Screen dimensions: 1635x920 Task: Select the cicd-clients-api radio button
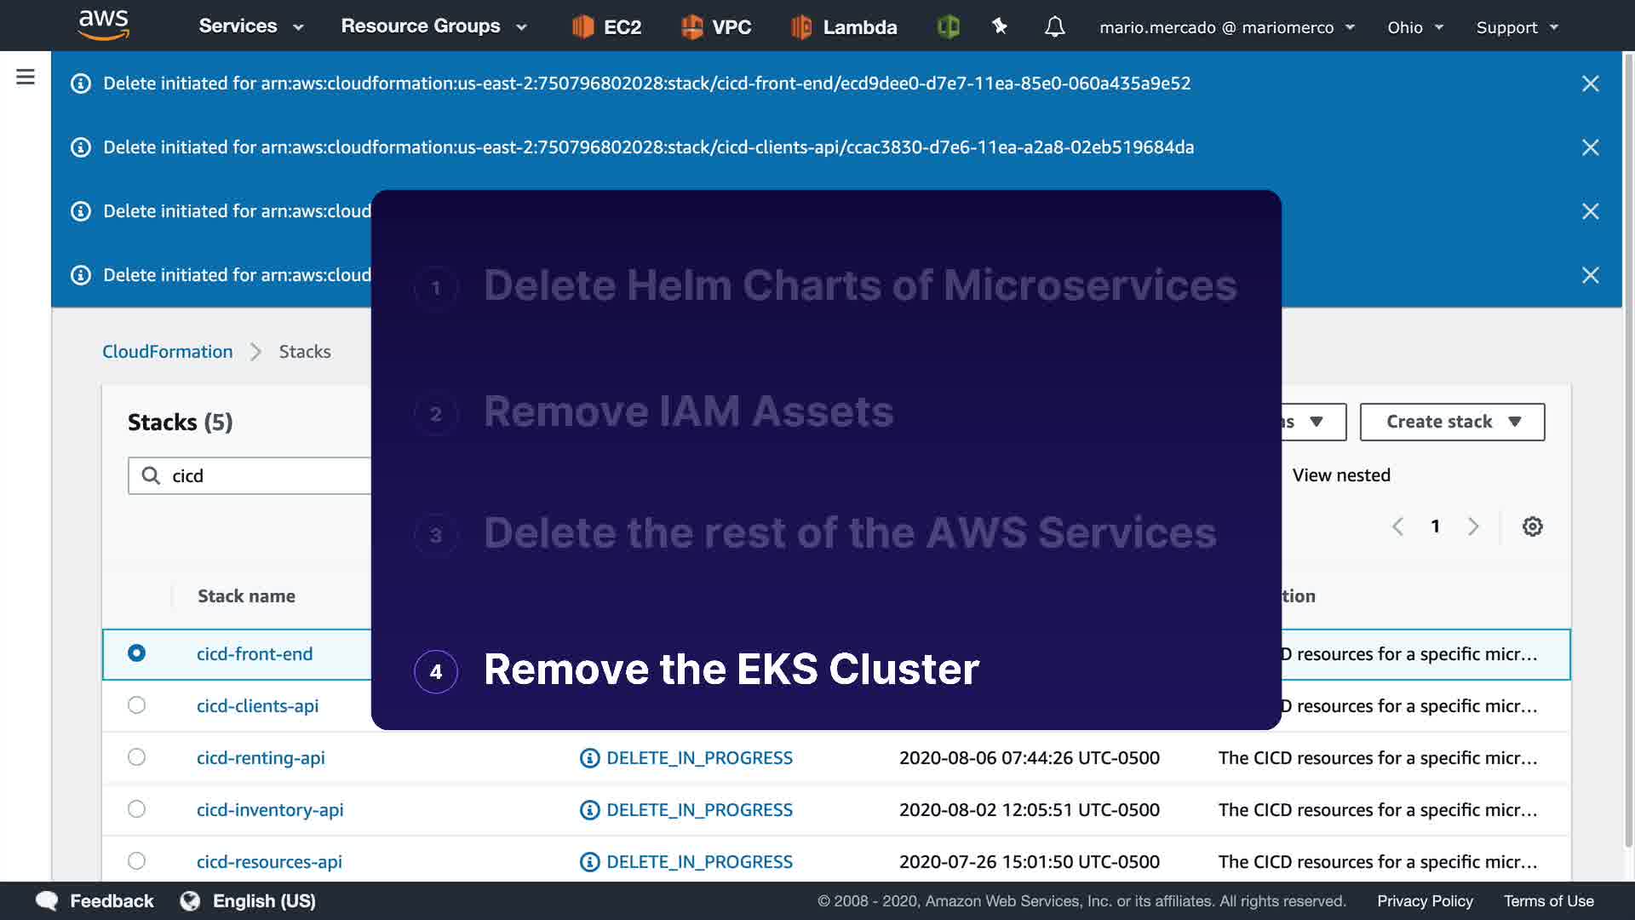[x=136, y=705]
